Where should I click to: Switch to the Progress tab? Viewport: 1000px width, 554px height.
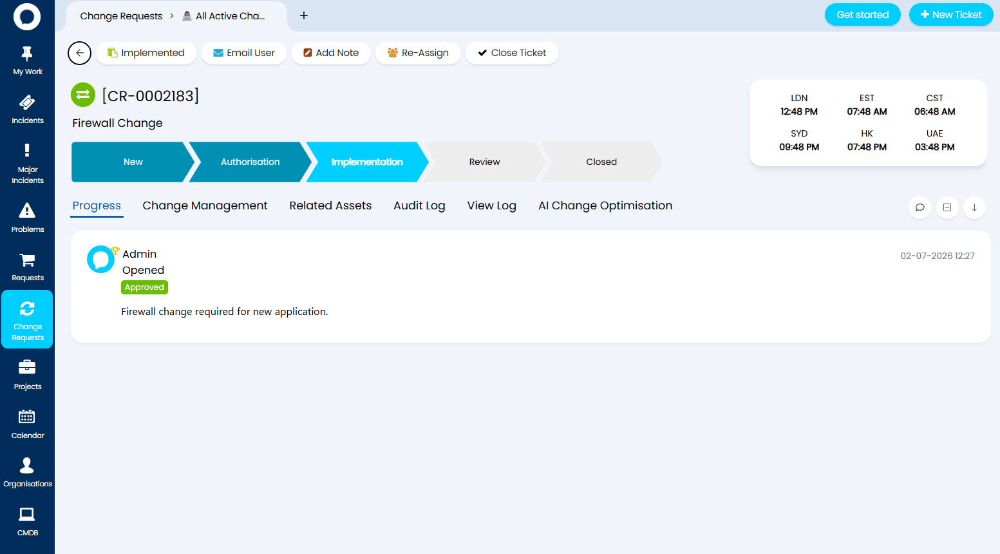tap(97, 205)
